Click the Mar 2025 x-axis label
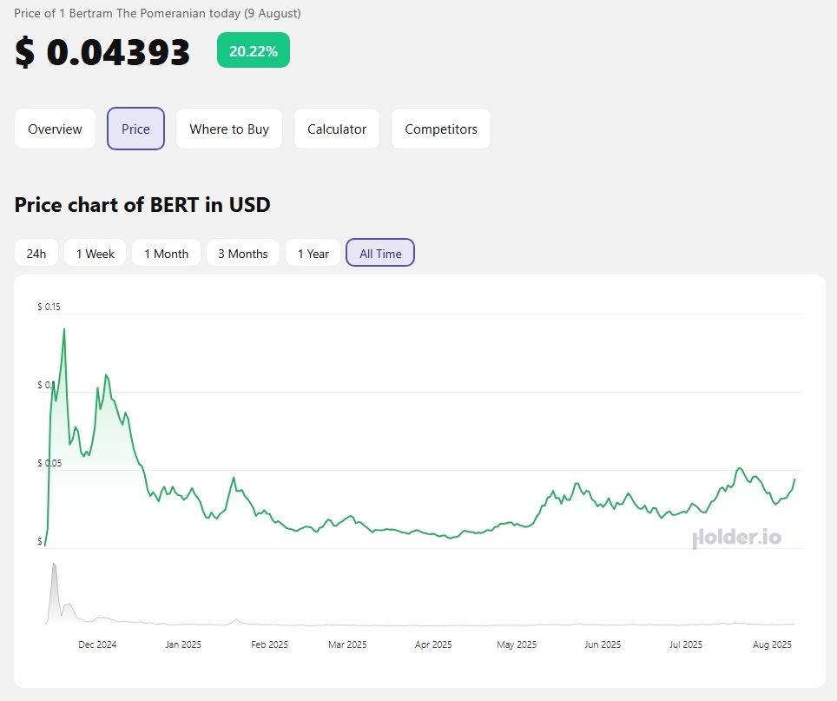Viewport: 837px width, 701px height. tap(347, 645)
